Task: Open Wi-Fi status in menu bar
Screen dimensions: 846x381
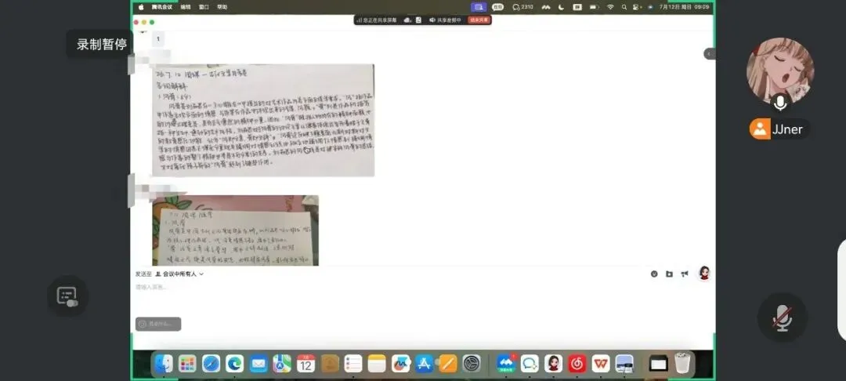Action: 610,7
